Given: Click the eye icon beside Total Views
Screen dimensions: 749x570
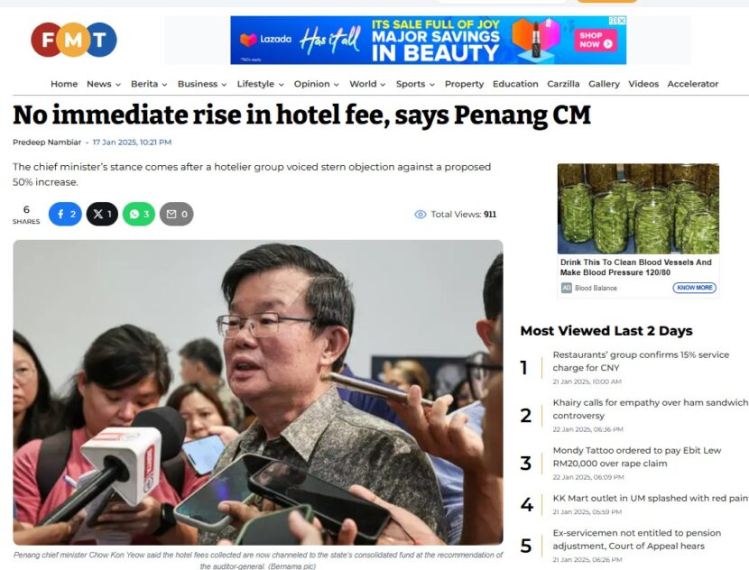Looking at the screenshot, I should [x=421, y=215].
